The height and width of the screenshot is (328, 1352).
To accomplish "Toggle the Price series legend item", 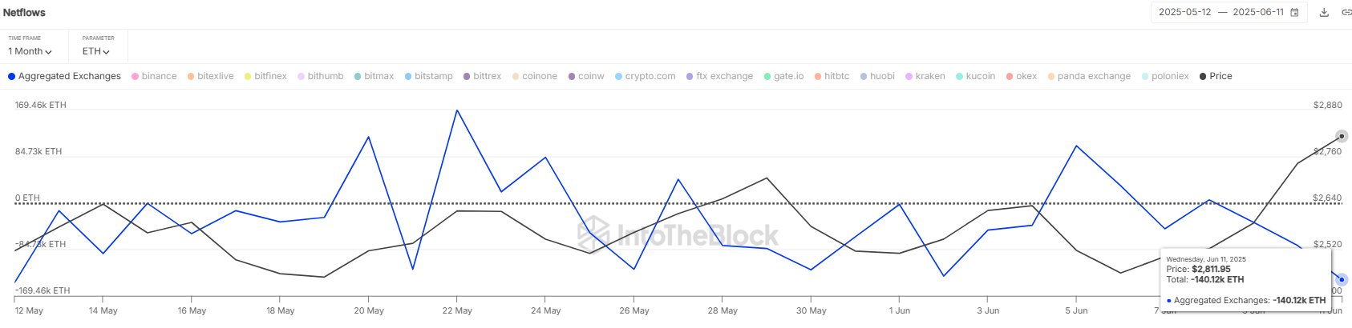I will coord(1216,76).
